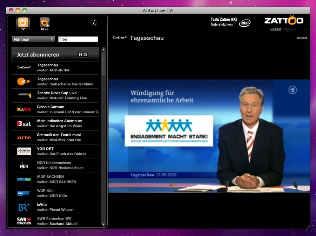Viewport: 316px width, 236px height.
Task: Select the phoenix channel logo
Action: click(24, 151)
